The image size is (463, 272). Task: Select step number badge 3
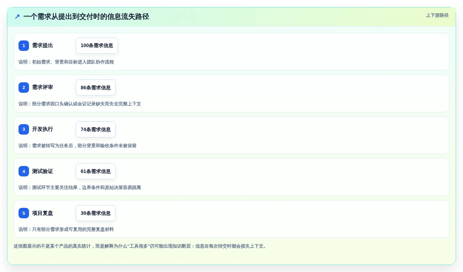24,129
